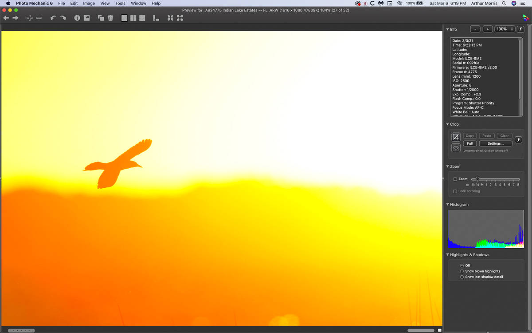Select single image view layout
Image resolution: width=532 pixels, height=333 pixels.
(x=125, y=18)
